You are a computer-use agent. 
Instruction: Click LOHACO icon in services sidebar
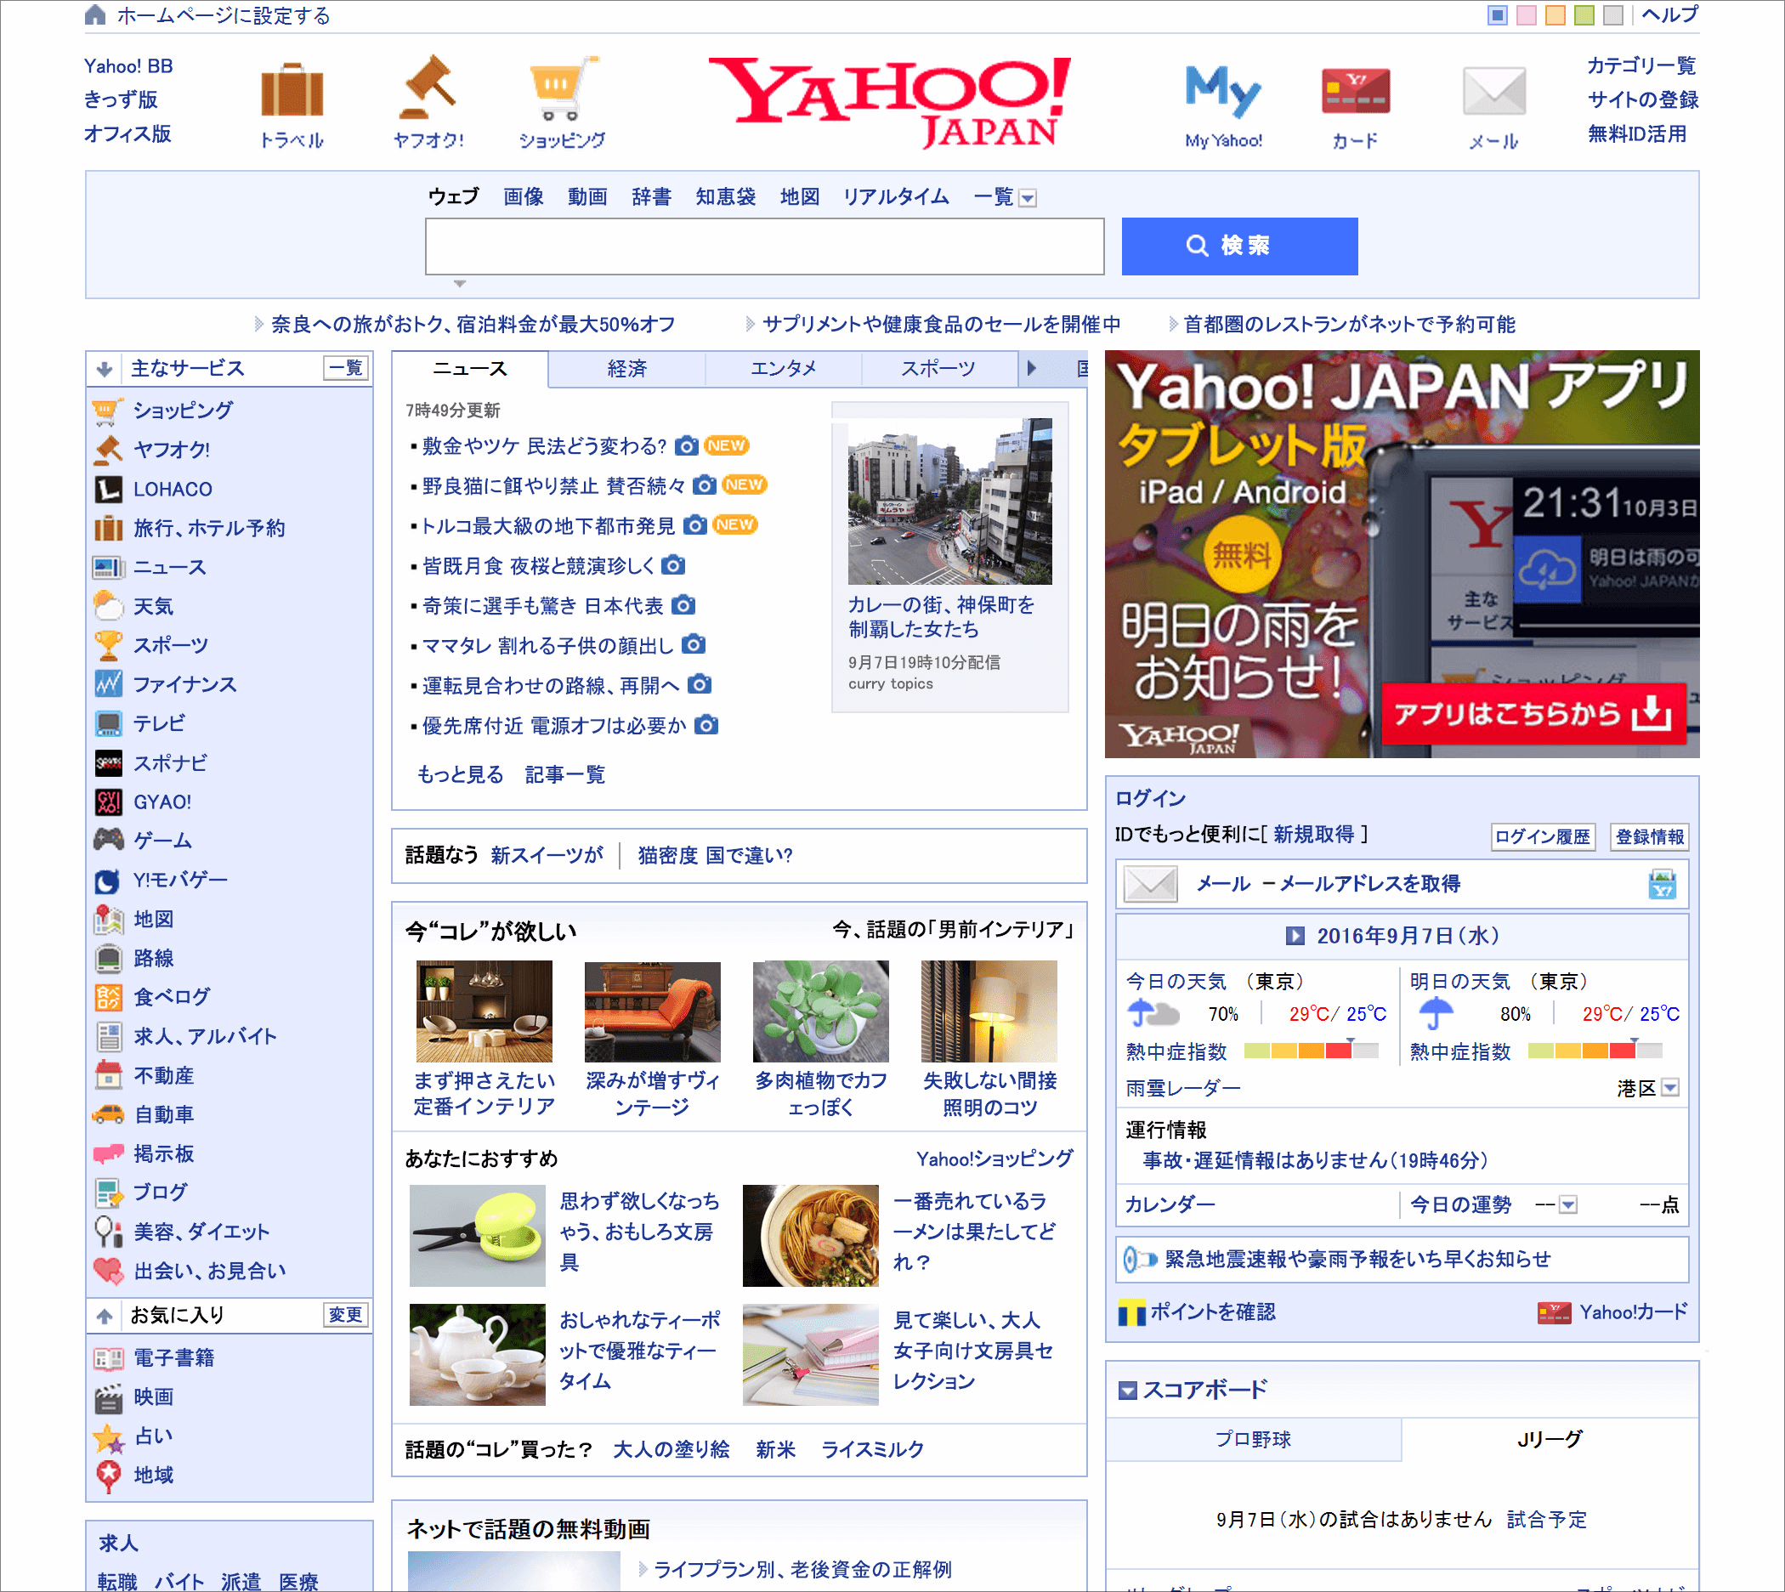(108, 489)
